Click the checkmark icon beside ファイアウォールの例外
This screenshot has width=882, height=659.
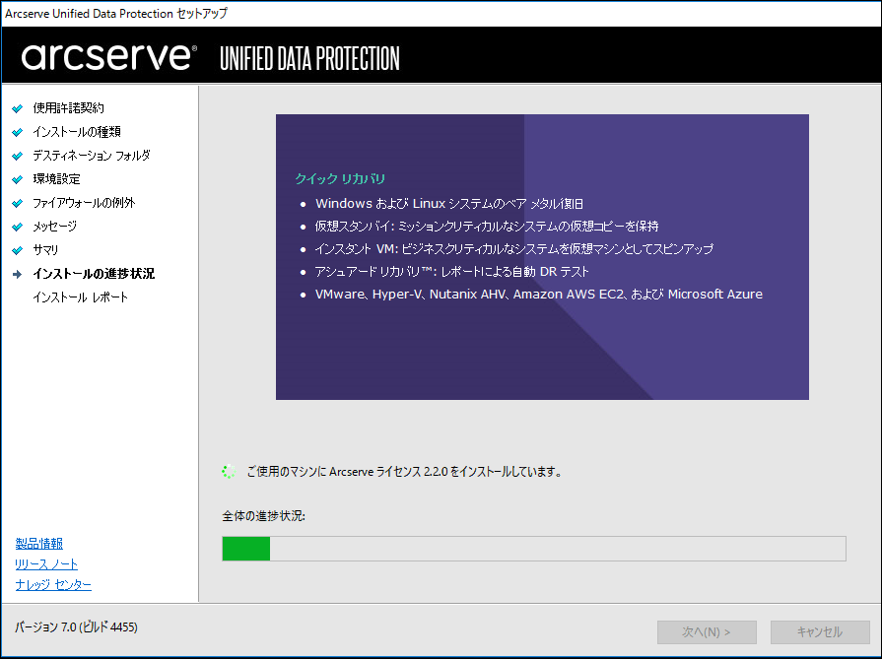click(18, 203)
